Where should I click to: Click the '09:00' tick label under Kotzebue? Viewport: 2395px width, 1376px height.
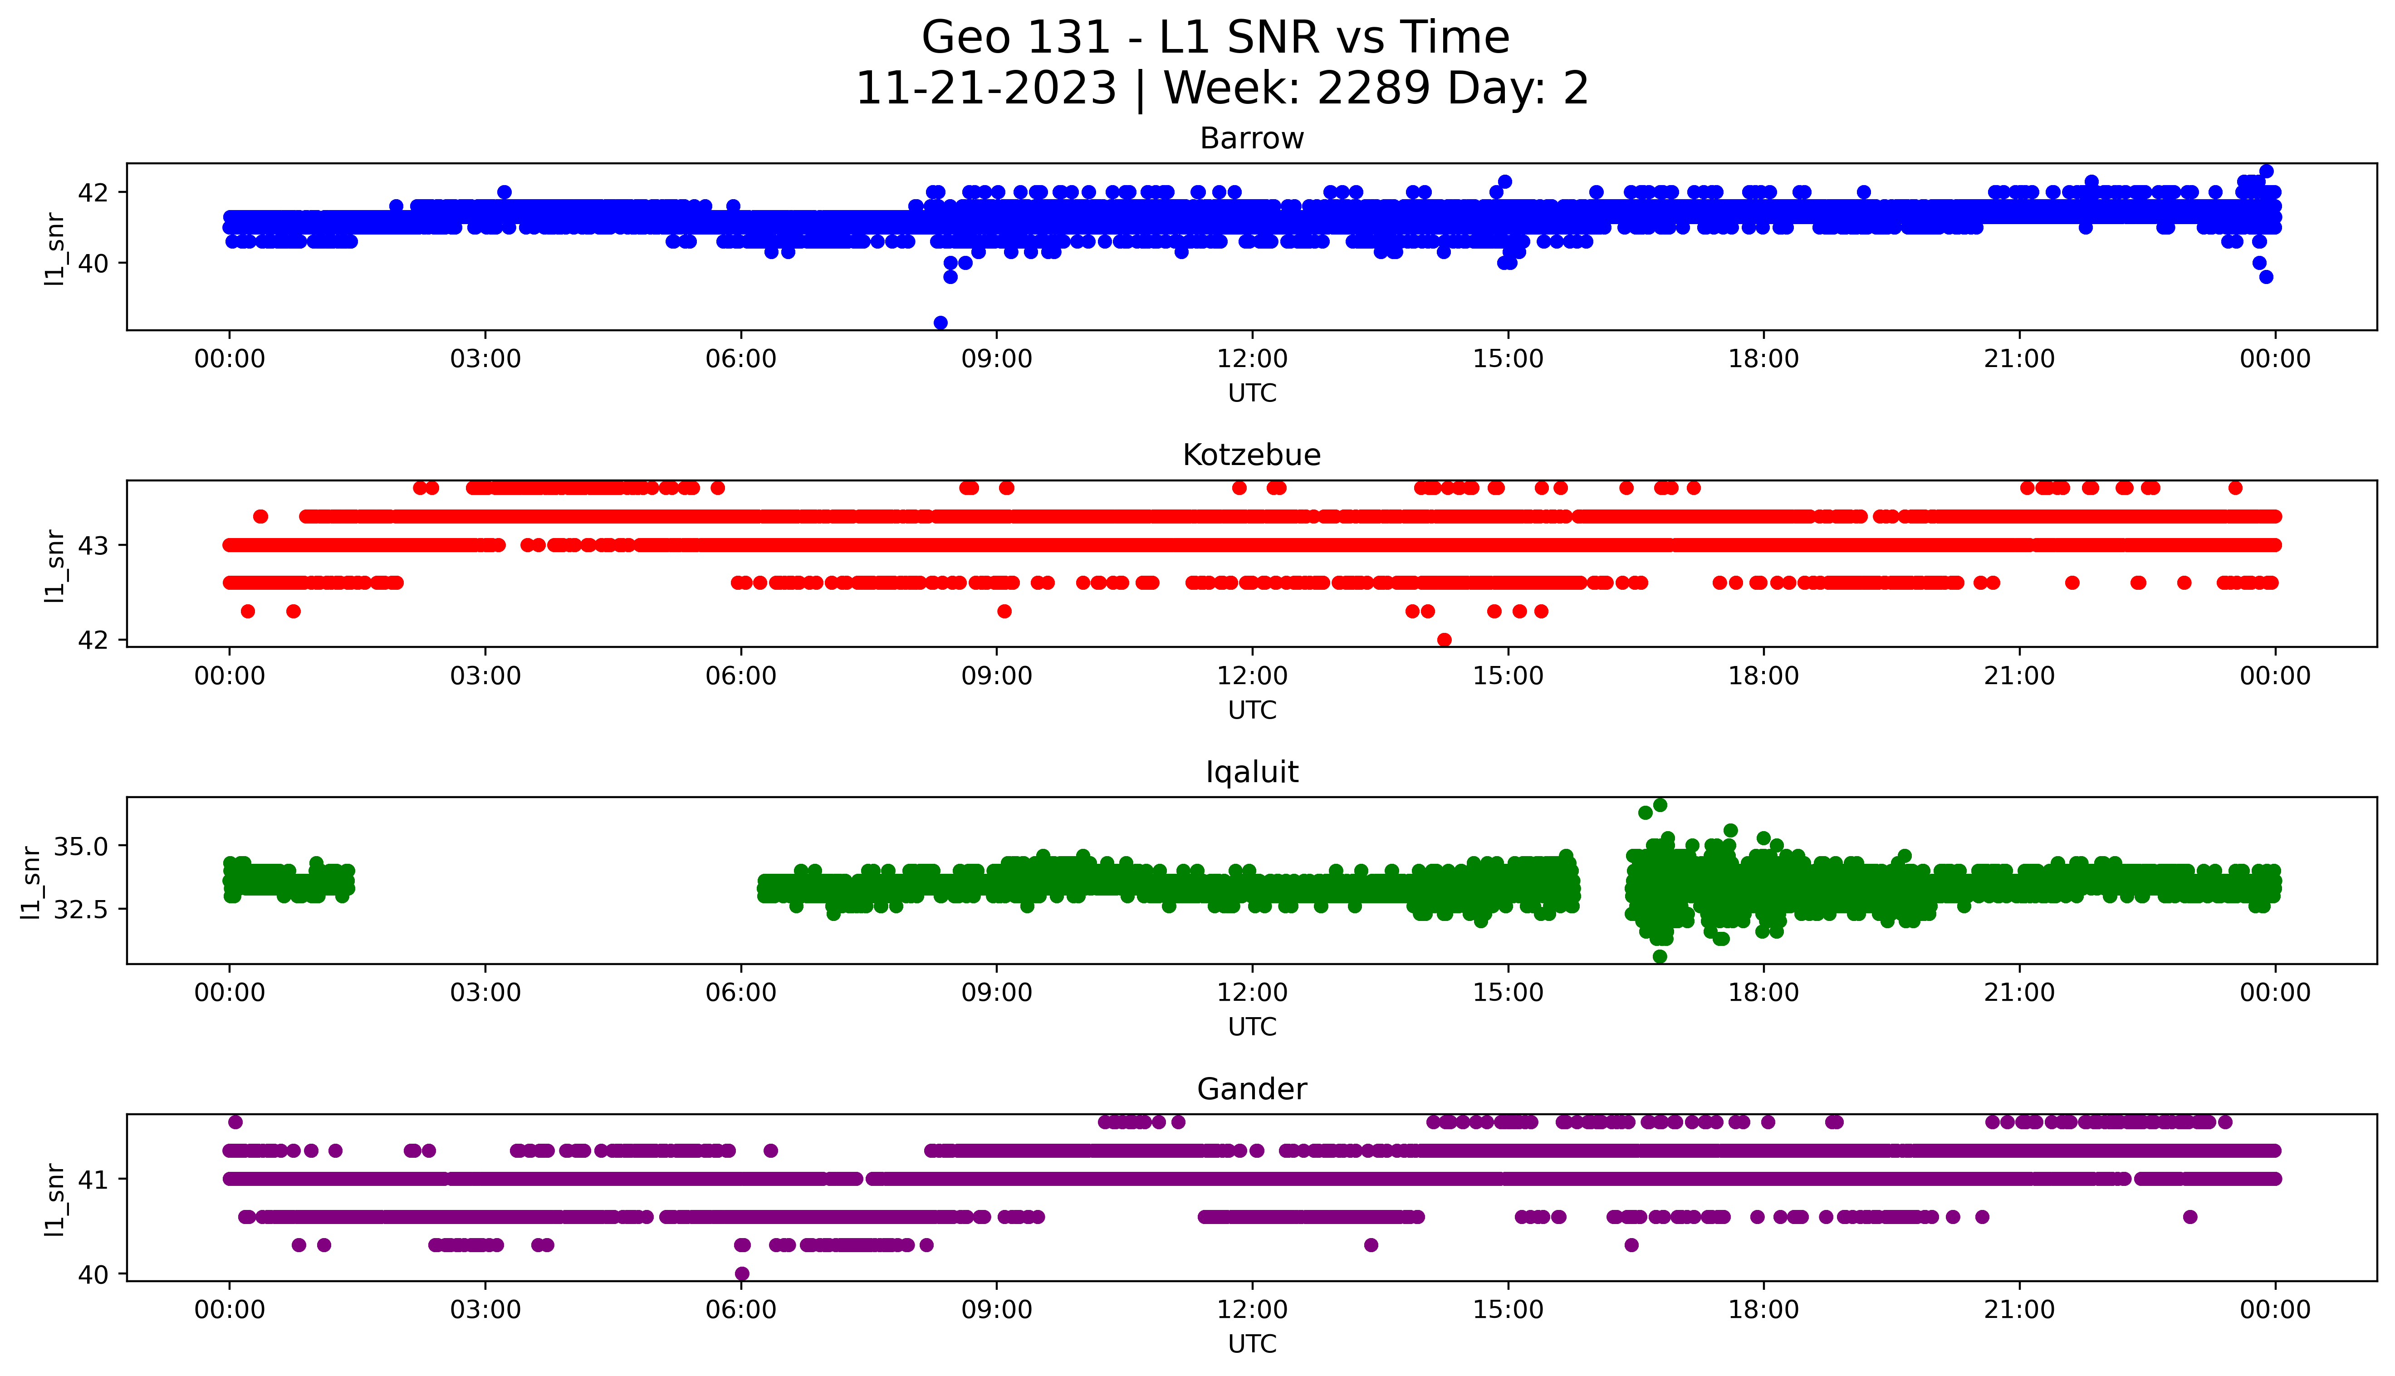pyautogui.click(x=997, y=676)
